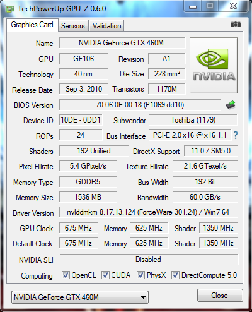Image resolution: width=252 pixels, height=312 pixels.
Task: Click the BIOS Version field 70.06.0E.00.18
Action: (x=140, y=105)
